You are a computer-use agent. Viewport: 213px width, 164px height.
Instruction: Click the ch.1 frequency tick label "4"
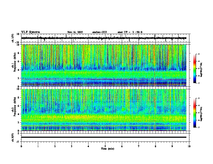[x=19, y=70]
